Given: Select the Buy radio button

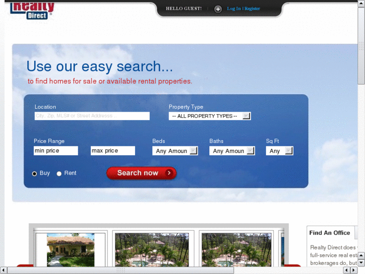Looking at the screenshot, I should click(35, 174).
